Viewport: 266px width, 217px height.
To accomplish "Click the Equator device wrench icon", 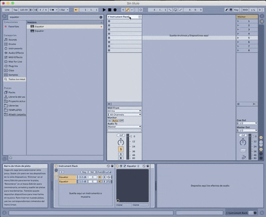I will (x=125, y=166).
